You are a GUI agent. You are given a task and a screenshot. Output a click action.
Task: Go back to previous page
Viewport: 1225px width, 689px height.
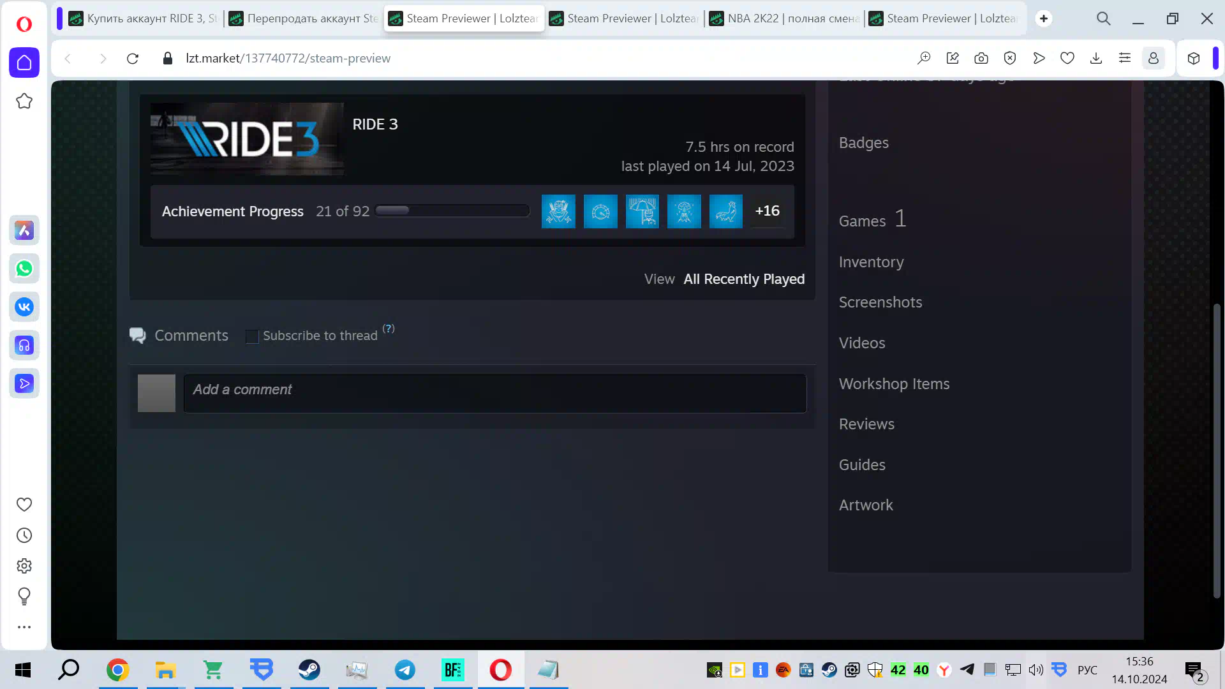[x=68, y=59]
